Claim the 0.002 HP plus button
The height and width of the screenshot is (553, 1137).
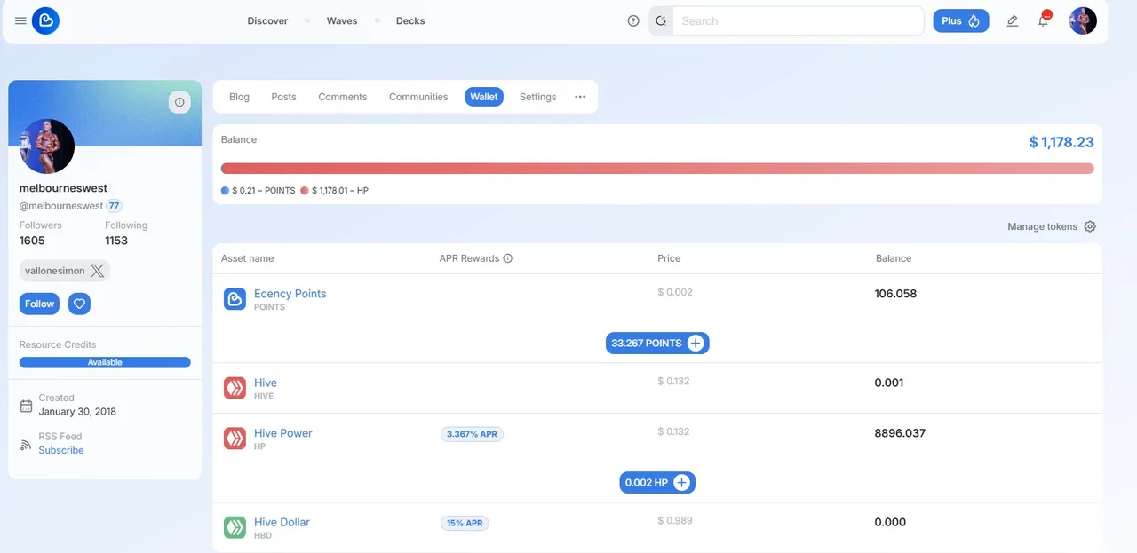681,483
